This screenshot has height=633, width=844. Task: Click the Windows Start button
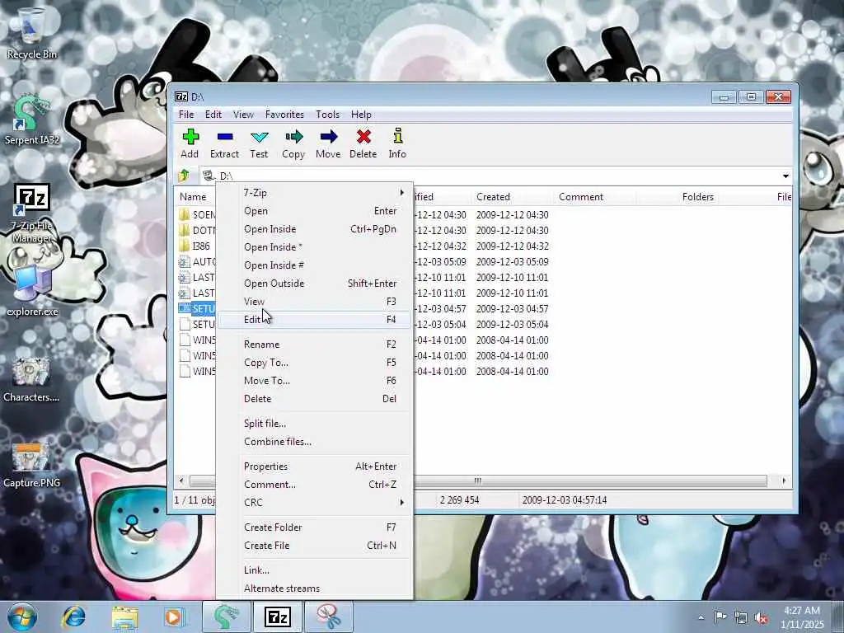point(21,617)
